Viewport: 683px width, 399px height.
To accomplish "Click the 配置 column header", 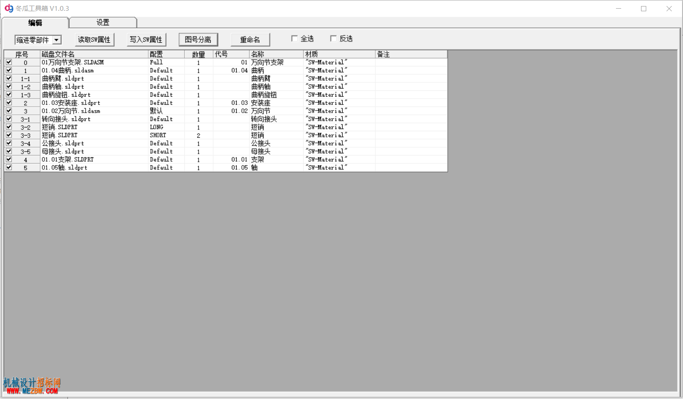I will pos(167,54).
